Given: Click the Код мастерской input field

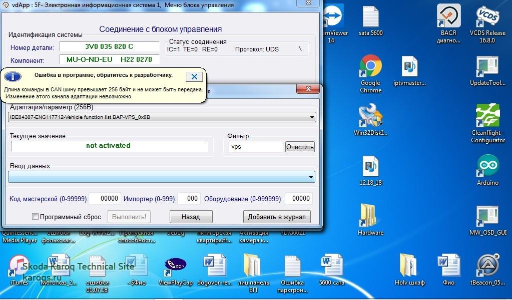Looking at the screenshot, I should coord(105,198).
